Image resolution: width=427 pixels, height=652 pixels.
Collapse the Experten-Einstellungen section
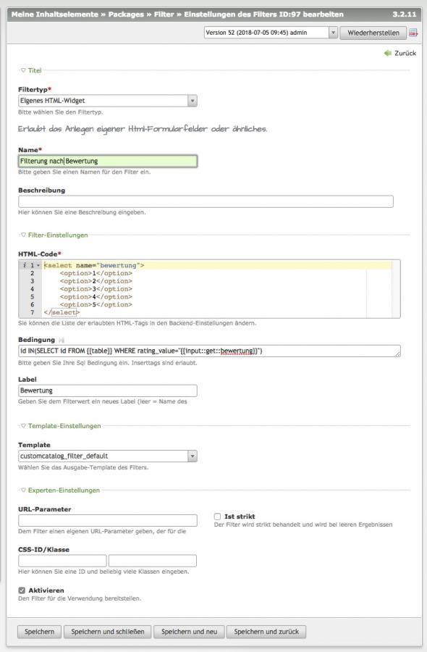pos(60,490)
